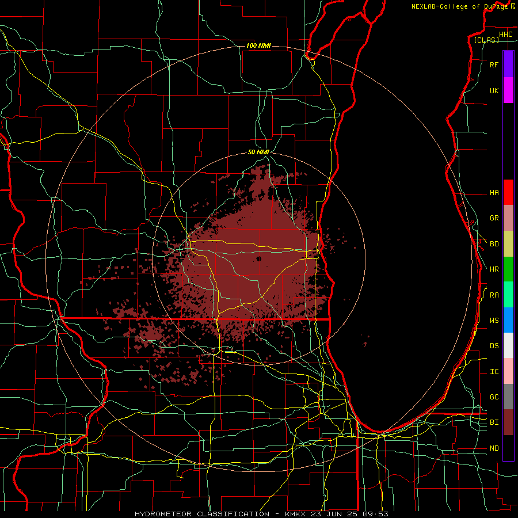Click the 'RF' legend label
The width and height of the screenshot is (518, 518).
pos(494,64)
